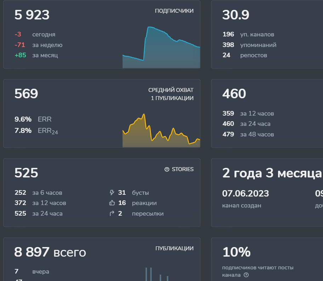The height and width of the screenshot is (281, 323).
Task: Click the 7.8% ERR24 value
Action: (36, 131)
